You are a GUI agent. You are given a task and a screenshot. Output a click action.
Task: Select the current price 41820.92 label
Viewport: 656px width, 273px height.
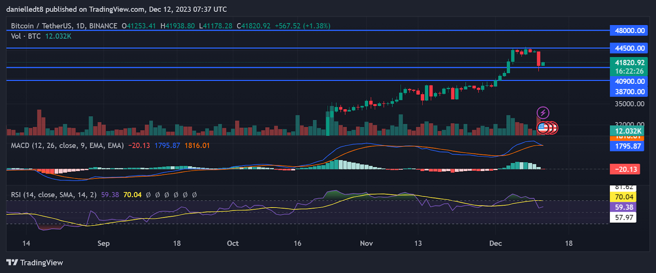(x=629, y=63)
